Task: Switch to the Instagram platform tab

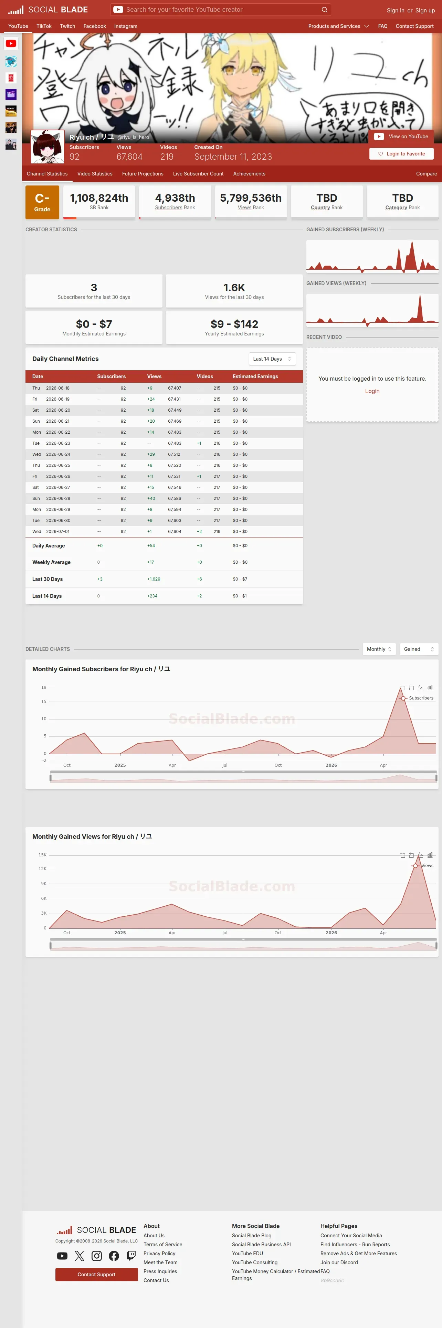Action: [x=126, y=26]
